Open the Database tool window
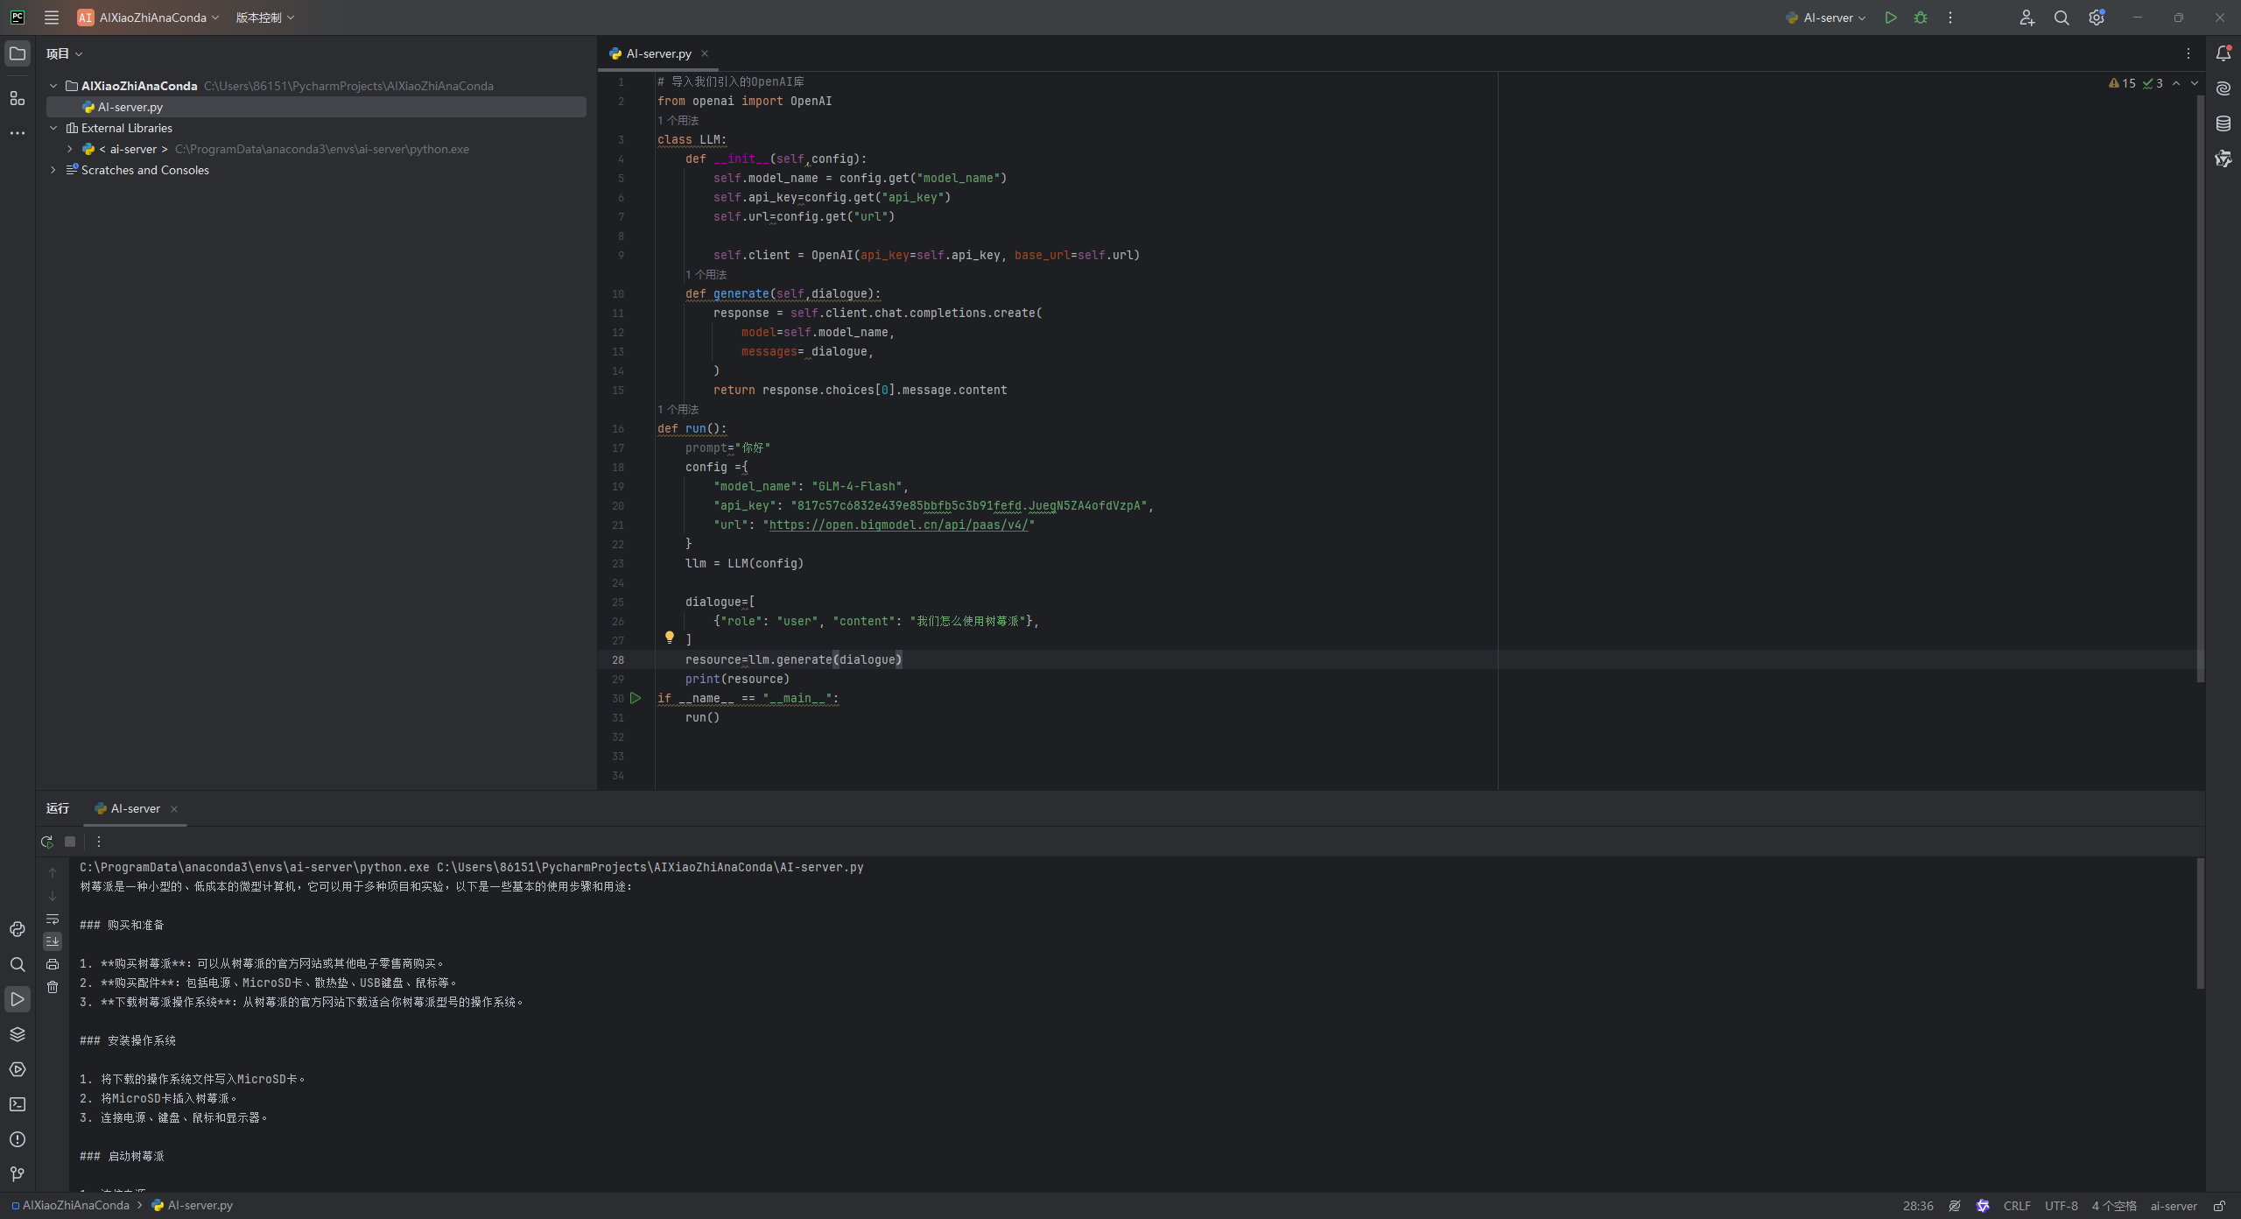This screenshot has width=2241, height=1219. pyautogui.click(x=2223, y=123)
